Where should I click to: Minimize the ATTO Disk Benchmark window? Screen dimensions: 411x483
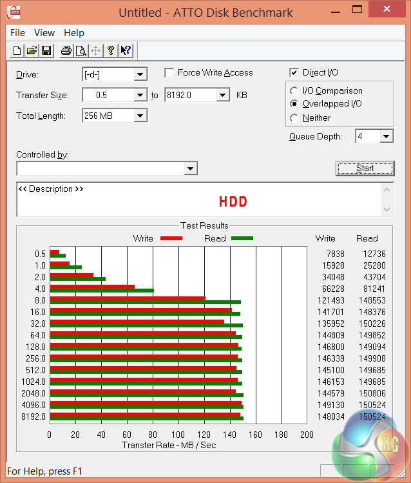pyautogui.click(x=336, y=12)
